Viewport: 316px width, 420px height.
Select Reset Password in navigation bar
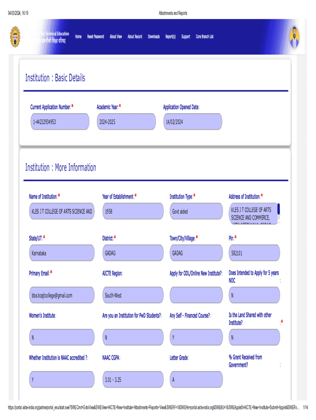pos(96,37)
